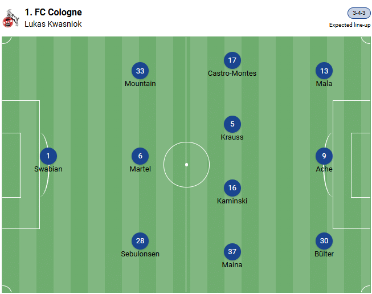Select goalkeeper number 1 Swabian marker
Image resolution: width=372 pixels, height=294 pixels.
48,156
